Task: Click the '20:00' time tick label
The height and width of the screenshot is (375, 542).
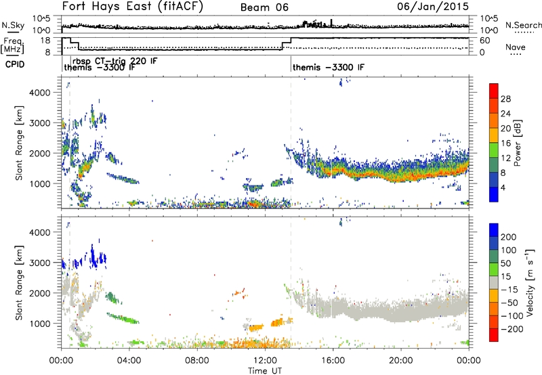Action: [400, 361]
